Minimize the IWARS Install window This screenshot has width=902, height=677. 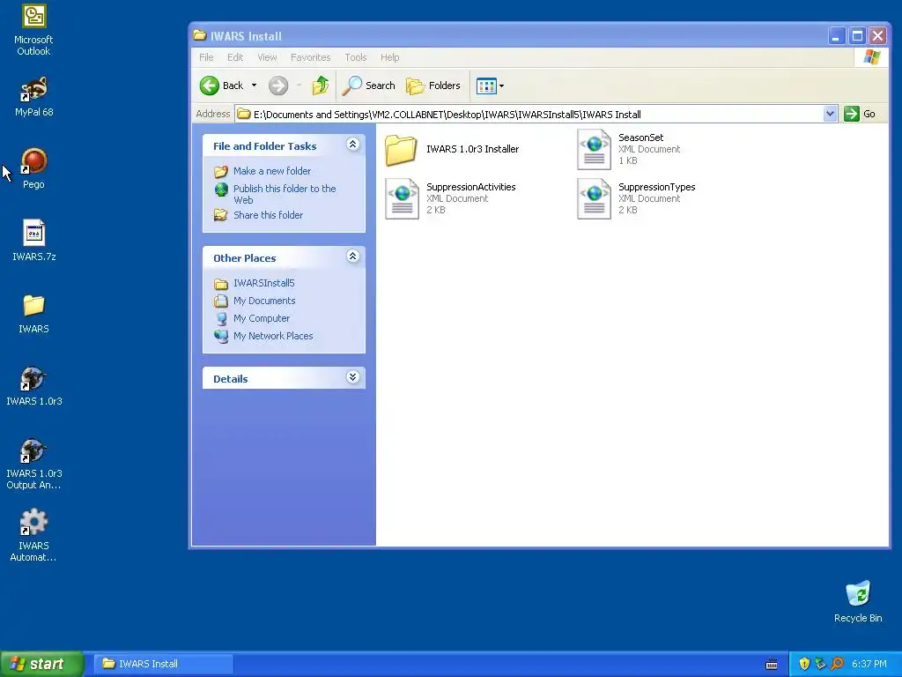point(836,36)
